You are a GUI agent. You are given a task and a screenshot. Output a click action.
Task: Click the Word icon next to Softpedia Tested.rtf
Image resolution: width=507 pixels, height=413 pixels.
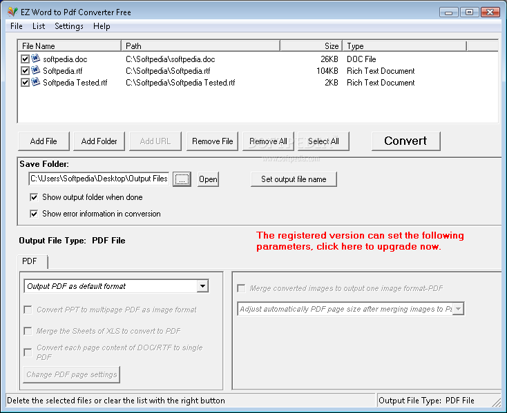point(35,82)
